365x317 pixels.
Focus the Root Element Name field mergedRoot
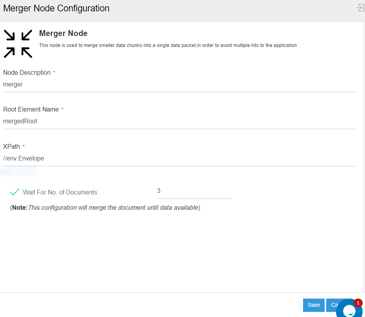[x=179, y=121]
